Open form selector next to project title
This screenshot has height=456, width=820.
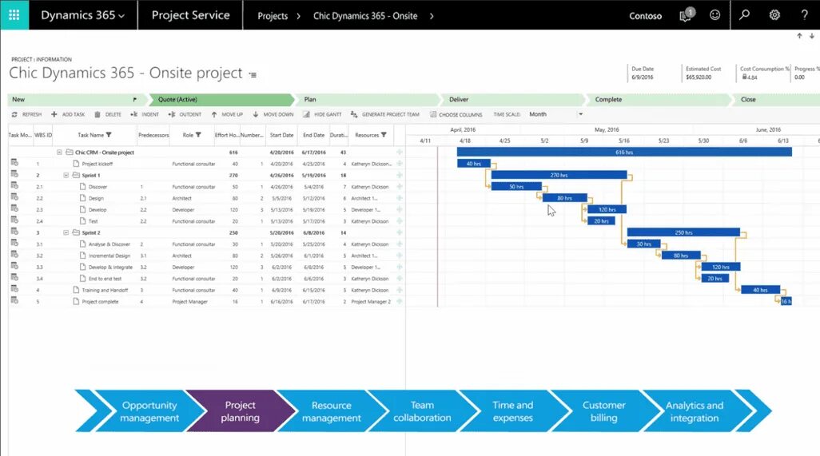[253, 75]
